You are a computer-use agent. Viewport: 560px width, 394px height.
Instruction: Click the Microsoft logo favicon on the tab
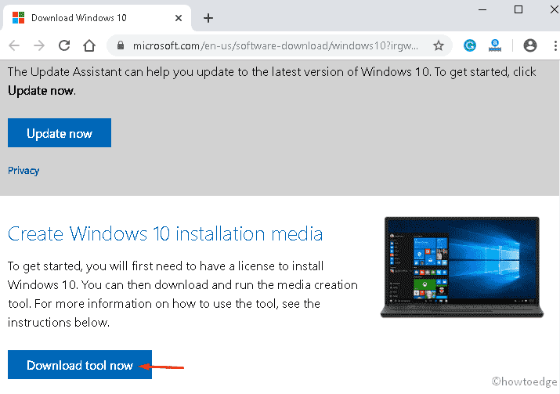point(18,17)
